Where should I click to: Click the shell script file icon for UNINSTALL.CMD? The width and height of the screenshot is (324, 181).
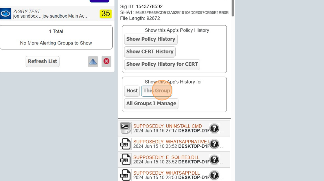click(125, 128)
